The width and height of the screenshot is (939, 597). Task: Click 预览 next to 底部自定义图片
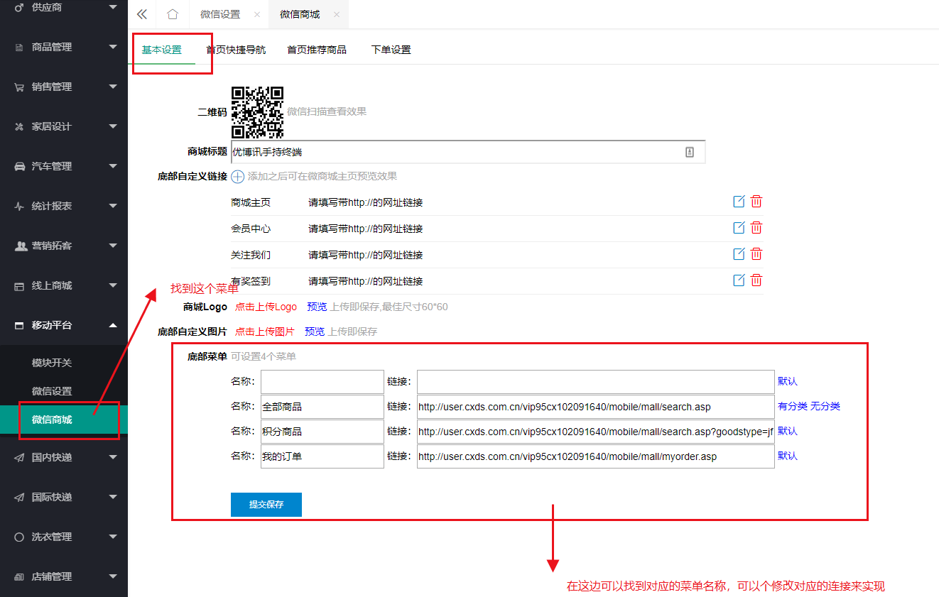click(x=315, y=332)
